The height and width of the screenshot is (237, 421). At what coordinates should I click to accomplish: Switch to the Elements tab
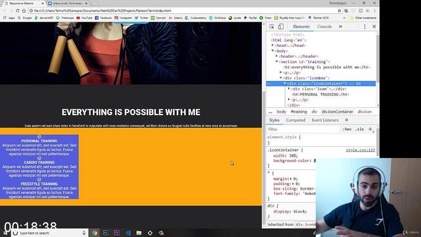tap(301, 26)
